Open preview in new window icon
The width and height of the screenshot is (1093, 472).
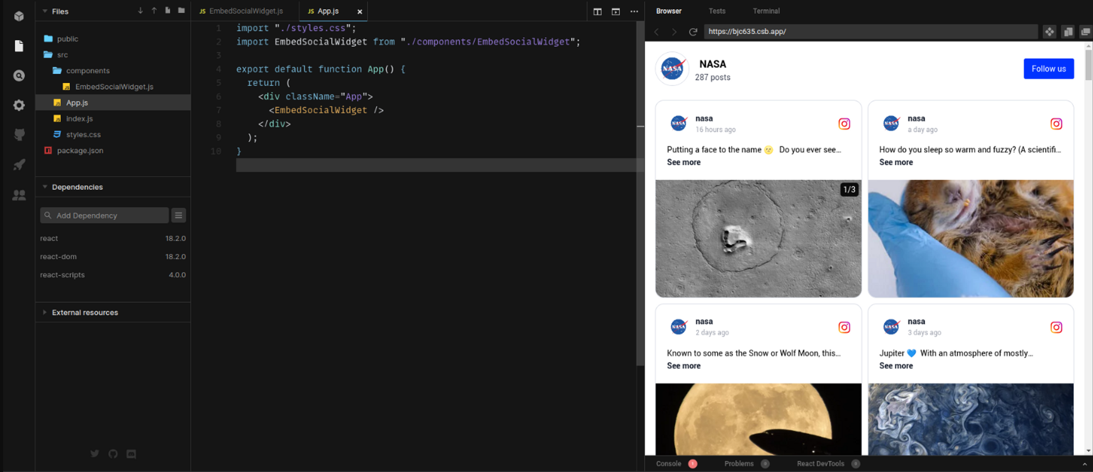click(x=1085, y=32)
